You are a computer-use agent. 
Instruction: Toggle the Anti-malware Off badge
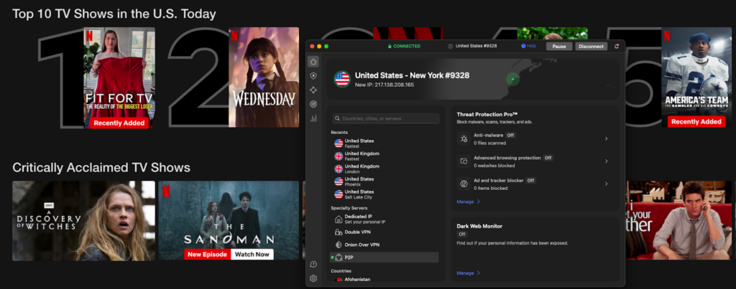tap(511, 135)
